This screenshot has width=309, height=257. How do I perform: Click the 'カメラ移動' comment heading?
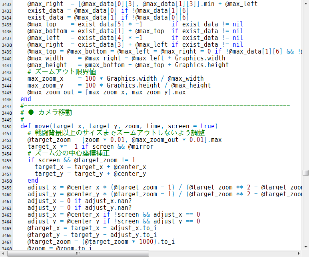[x=55, y=113]
